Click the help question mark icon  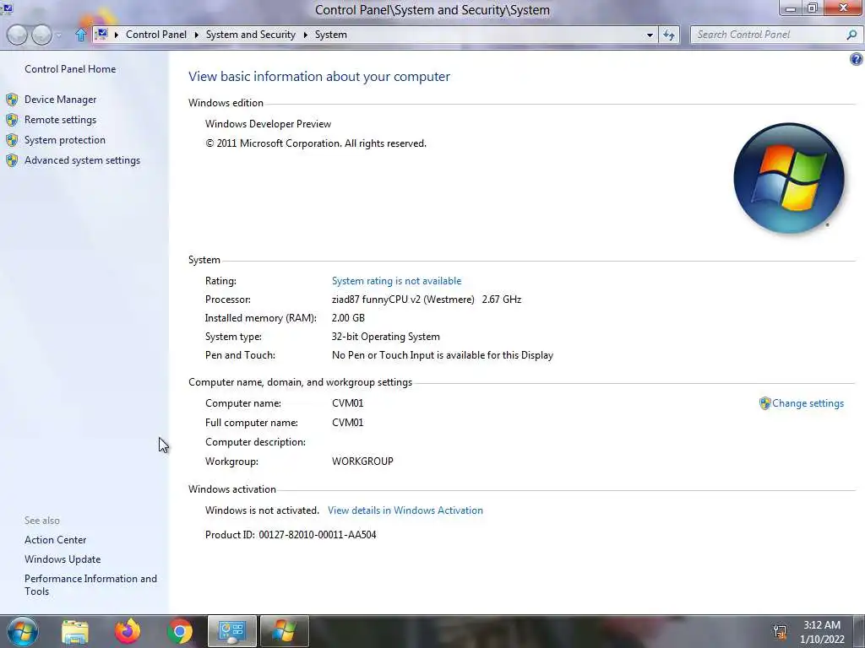[857, 59]
